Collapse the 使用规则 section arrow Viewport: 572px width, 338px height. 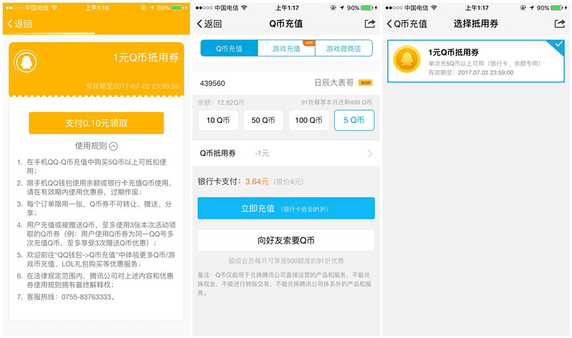coord(114,146)
